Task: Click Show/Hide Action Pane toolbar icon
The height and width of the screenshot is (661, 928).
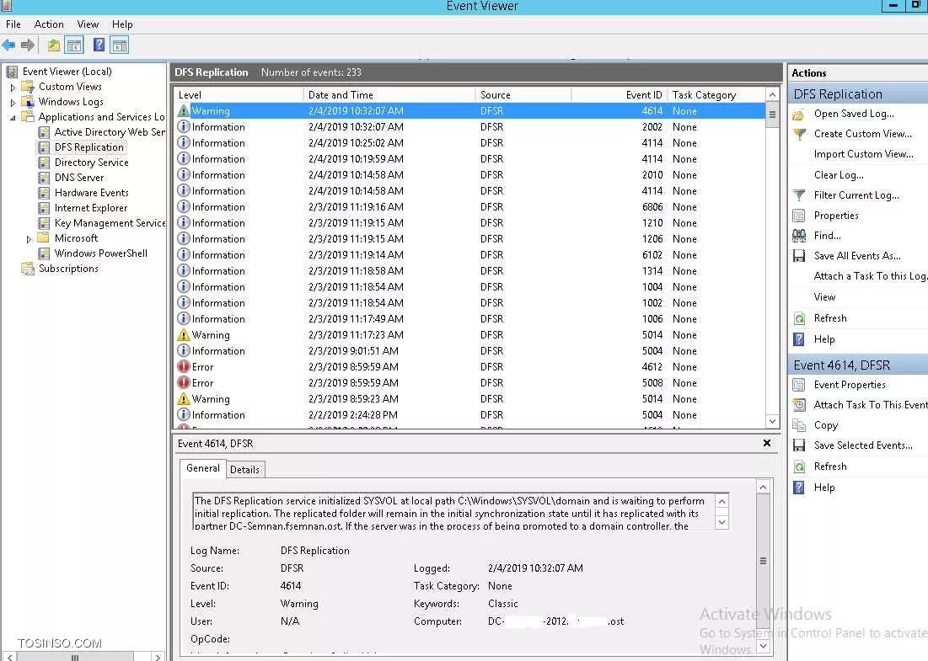Action: [x=119, y=45]
